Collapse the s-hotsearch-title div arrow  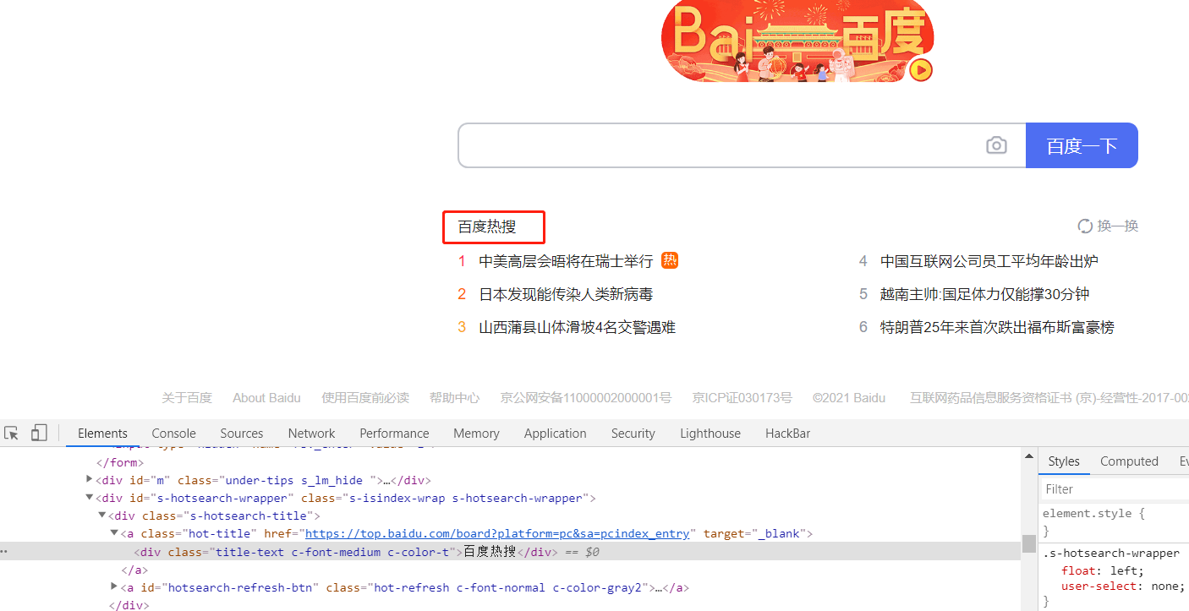(102, 516)
